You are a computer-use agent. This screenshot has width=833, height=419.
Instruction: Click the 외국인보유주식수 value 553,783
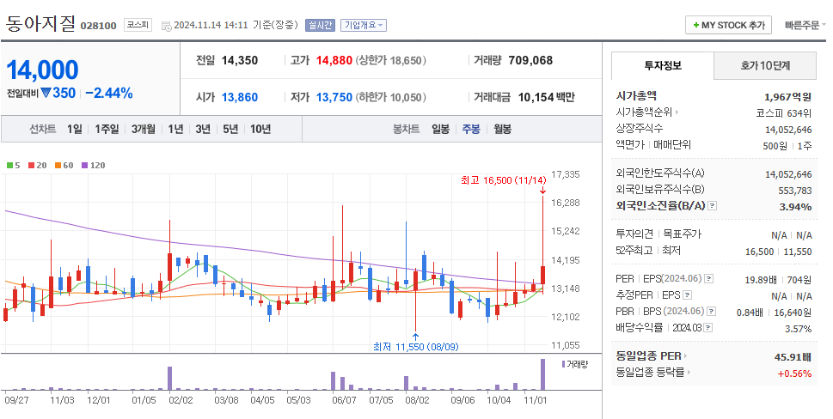[795, 191]
